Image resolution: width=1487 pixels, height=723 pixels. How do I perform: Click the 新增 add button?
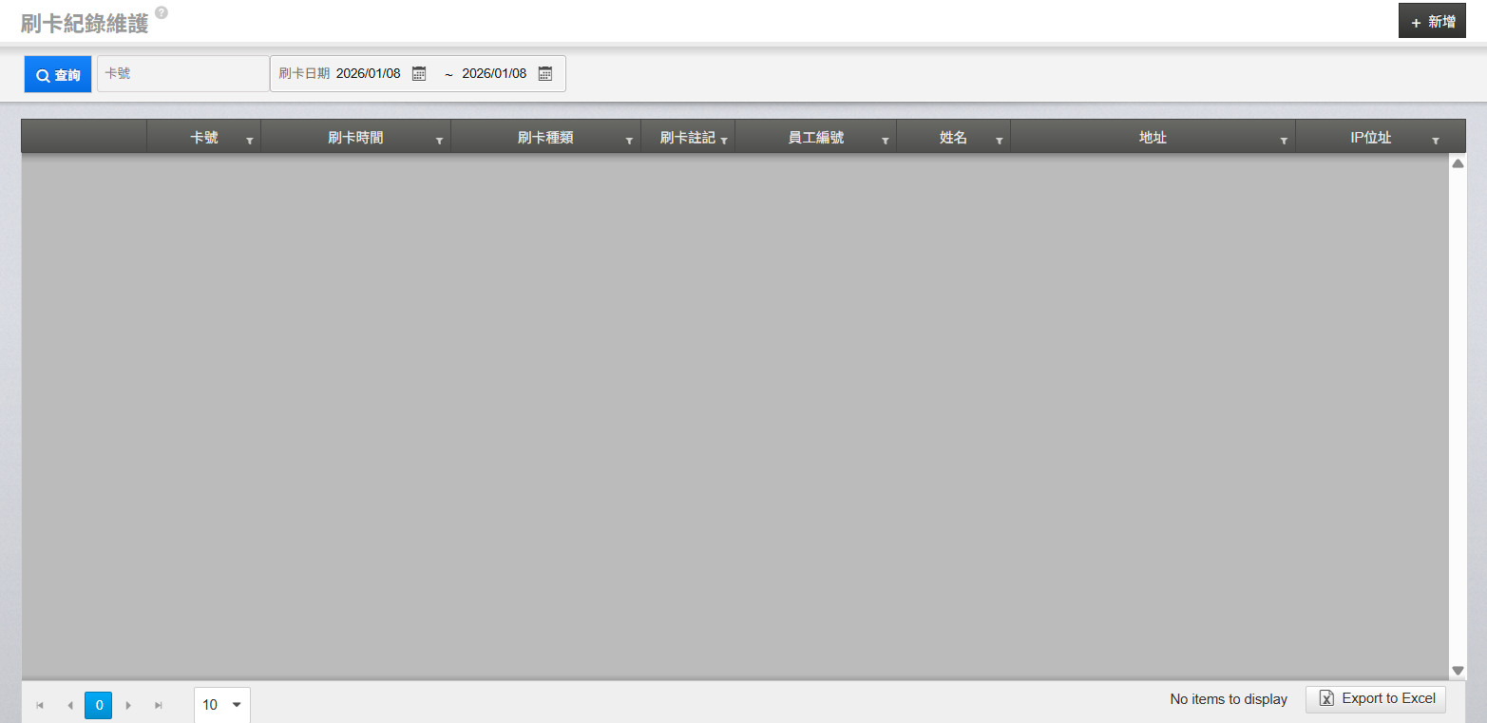click(1432, 22)
